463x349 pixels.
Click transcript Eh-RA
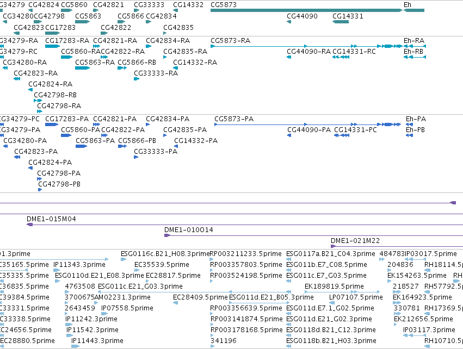pos(415,46)
